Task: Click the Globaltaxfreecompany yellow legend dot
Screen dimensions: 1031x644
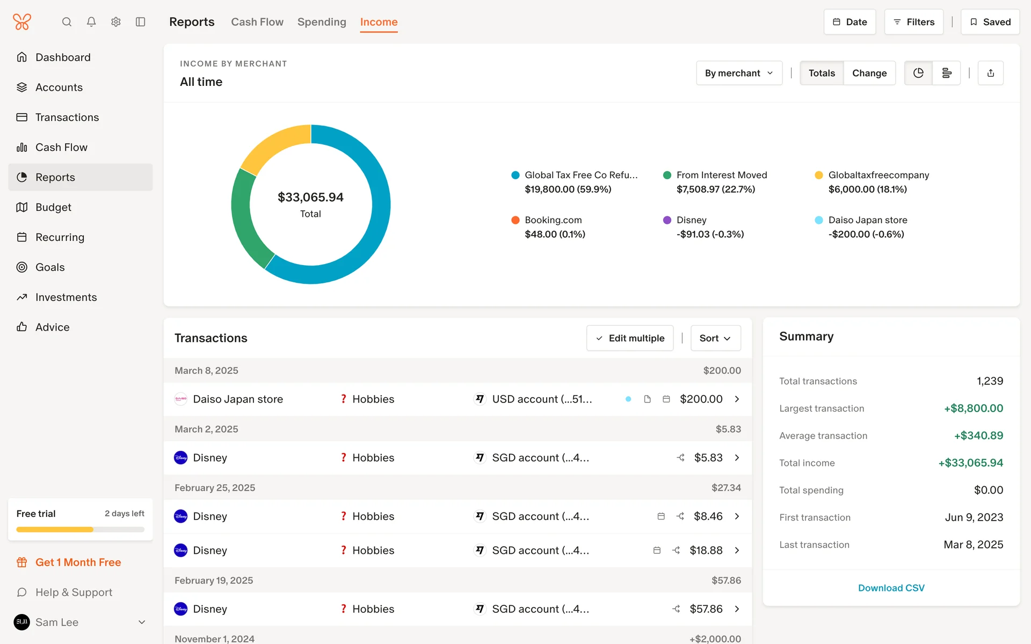Action: [819, 175]
